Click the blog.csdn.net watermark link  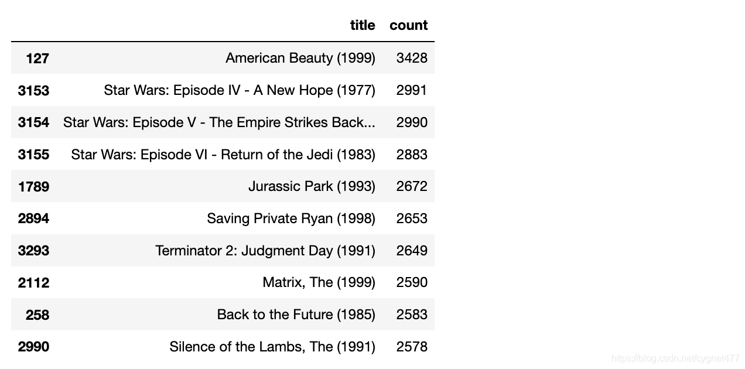click(675, 358)
